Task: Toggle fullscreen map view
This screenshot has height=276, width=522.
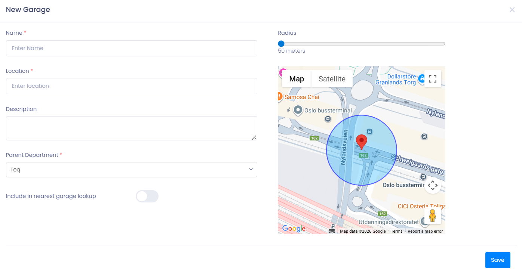Action: 433,78
